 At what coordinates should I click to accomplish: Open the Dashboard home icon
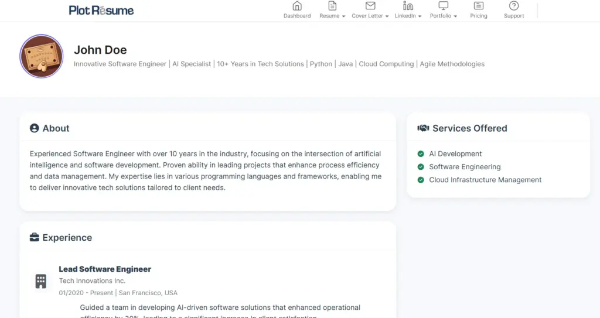(297, 6)
